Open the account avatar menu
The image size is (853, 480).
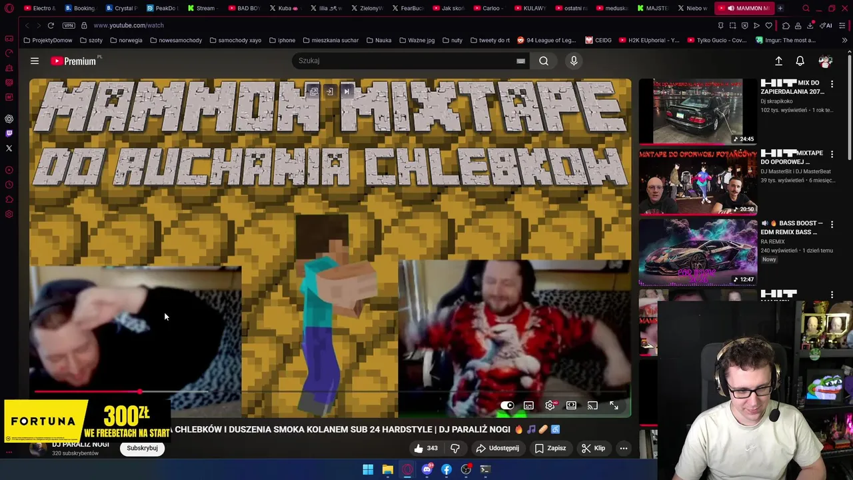click(826, 61)
